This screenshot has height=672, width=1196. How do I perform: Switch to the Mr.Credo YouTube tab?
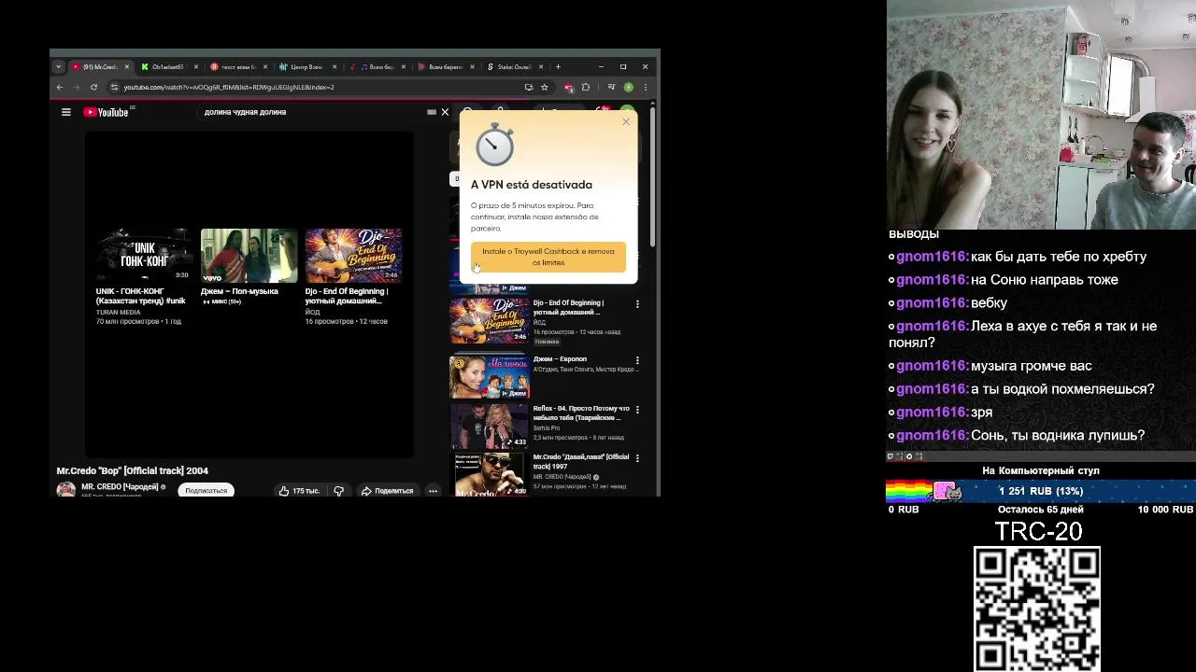click(x=97, y=66)
